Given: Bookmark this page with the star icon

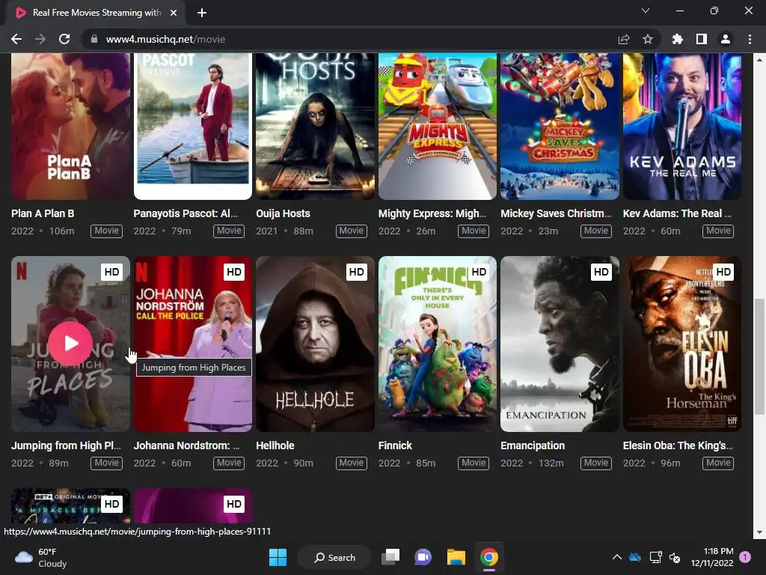Looking at the screenshot, I should [x=648, y=39].
